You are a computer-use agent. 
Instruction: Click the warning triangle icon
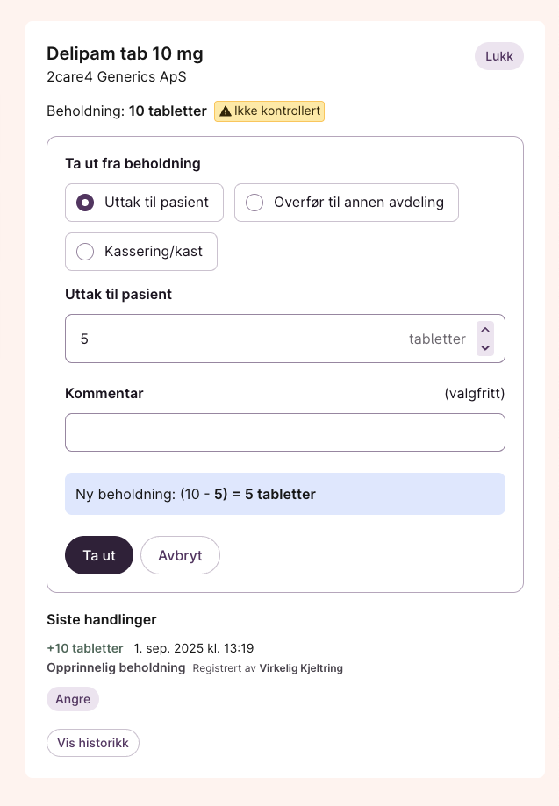pyautogui.click(x=226, y=111)
